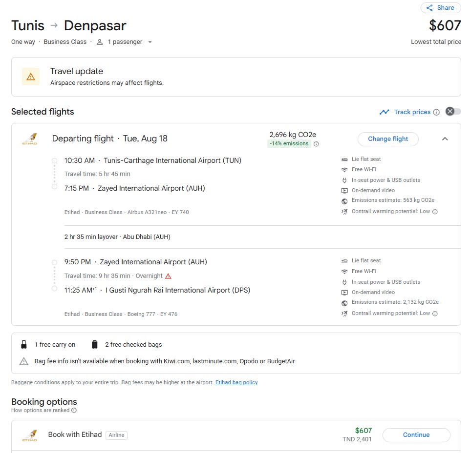
Task: Collapse the departing flight details chevron
Action: (445, 139)
